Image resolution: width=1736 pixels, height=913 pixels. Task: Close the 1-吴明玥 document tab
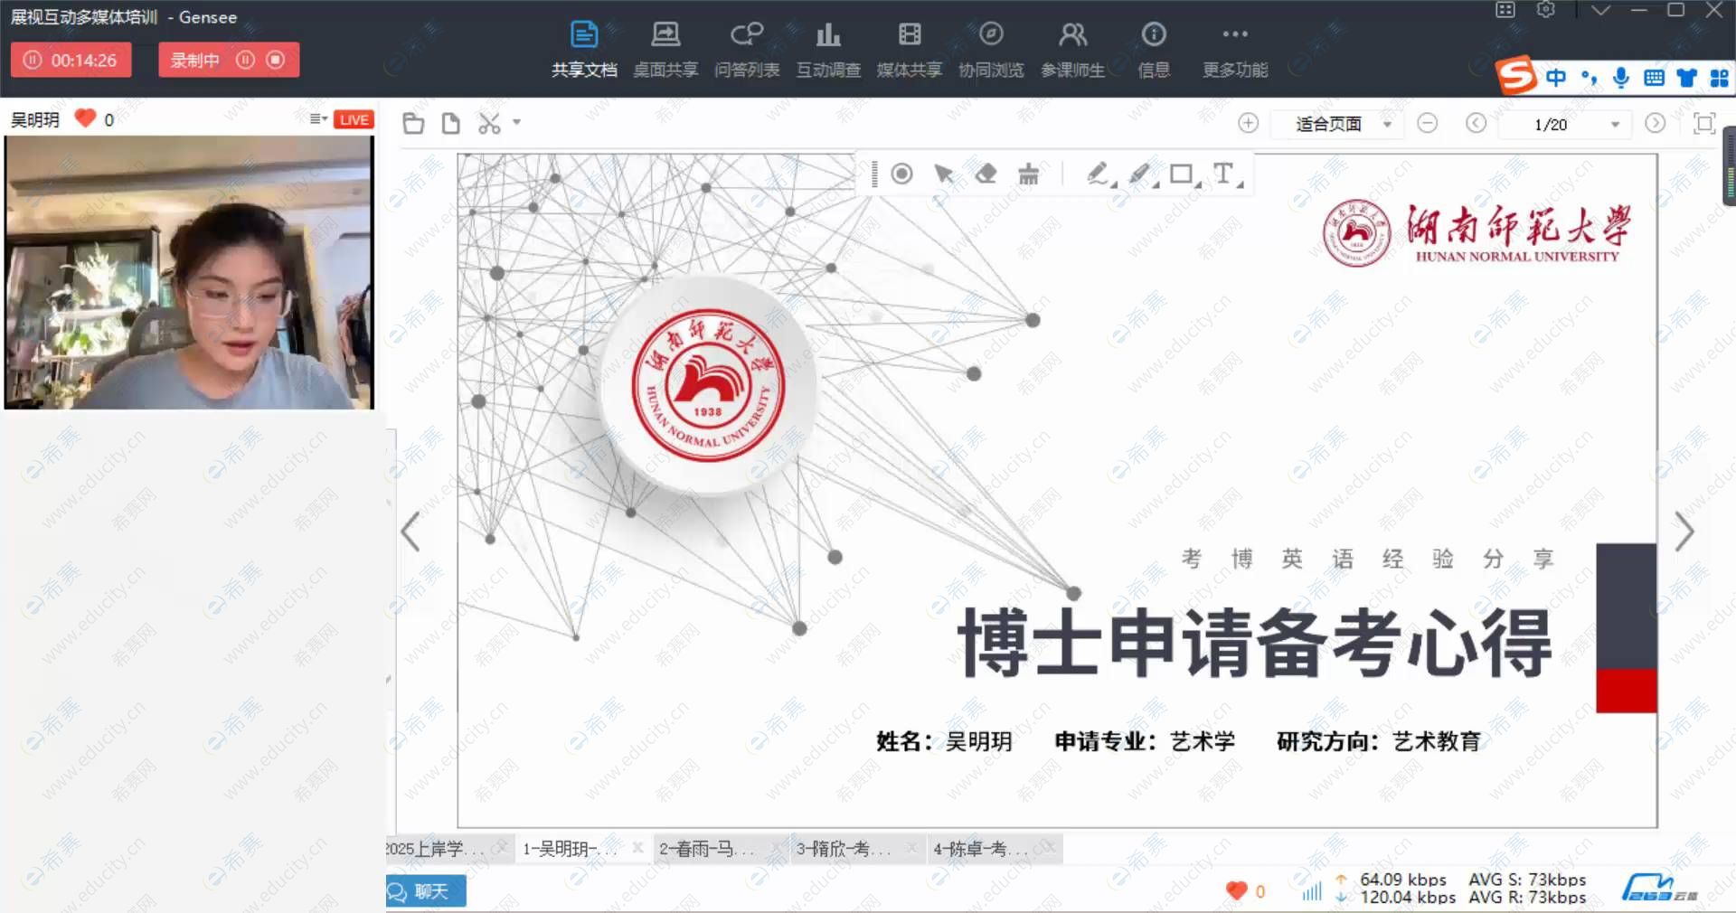(637, 848)
